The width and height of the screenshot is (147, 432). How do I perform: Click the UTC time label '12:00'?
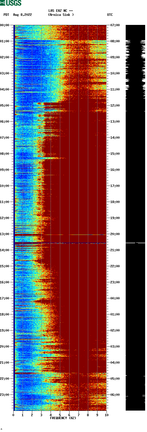pos(115,106)
